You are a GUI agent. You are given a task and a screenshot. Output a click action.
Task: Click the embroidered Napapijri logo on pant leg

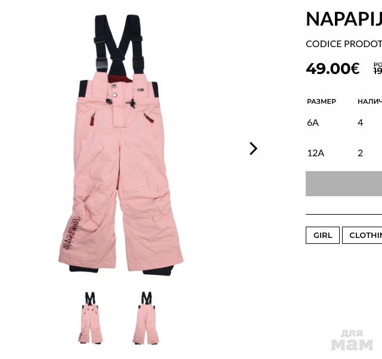[x=71, y=232]
